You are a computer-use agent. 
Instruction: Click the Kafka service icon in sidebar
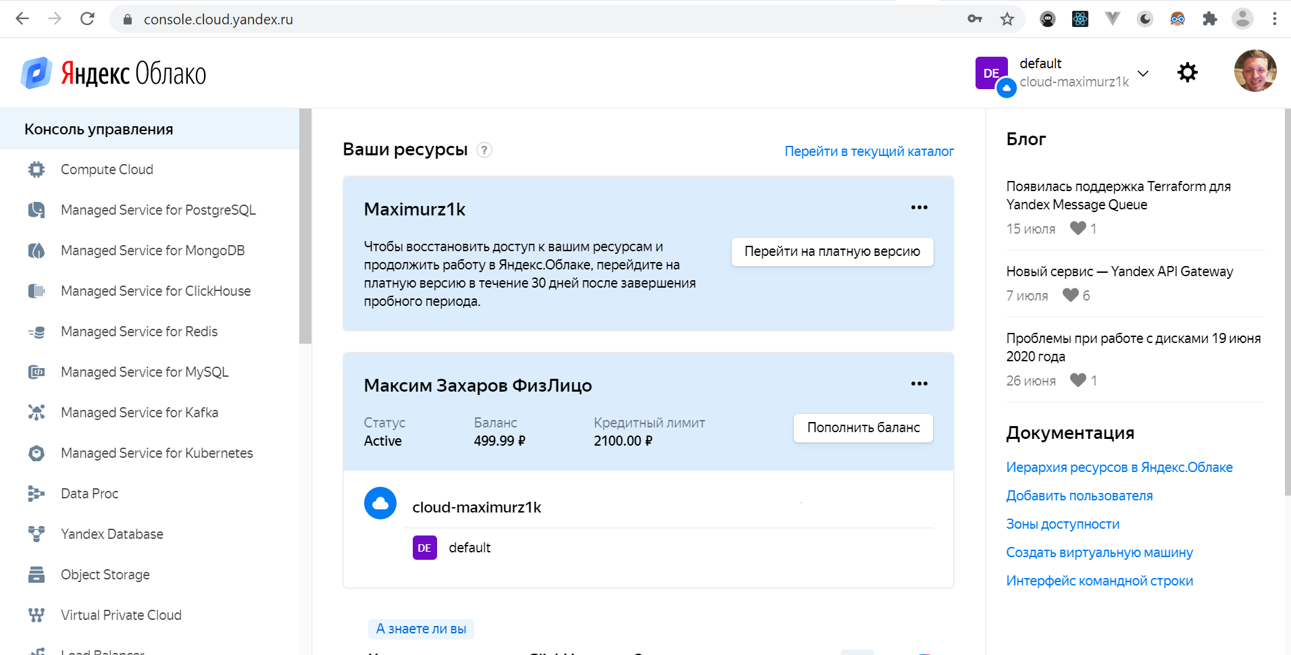36,413
